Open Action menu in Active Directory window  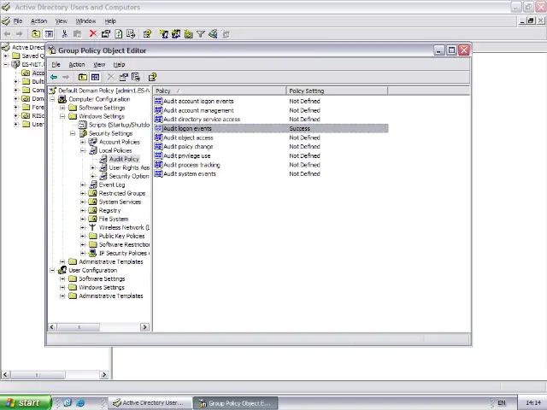click(38, 20)
